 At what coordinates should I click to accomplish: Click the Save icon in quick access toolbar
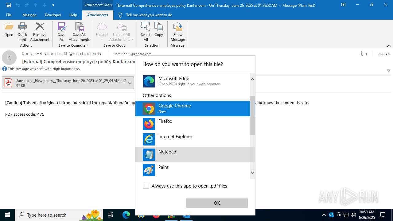point(9,5)
